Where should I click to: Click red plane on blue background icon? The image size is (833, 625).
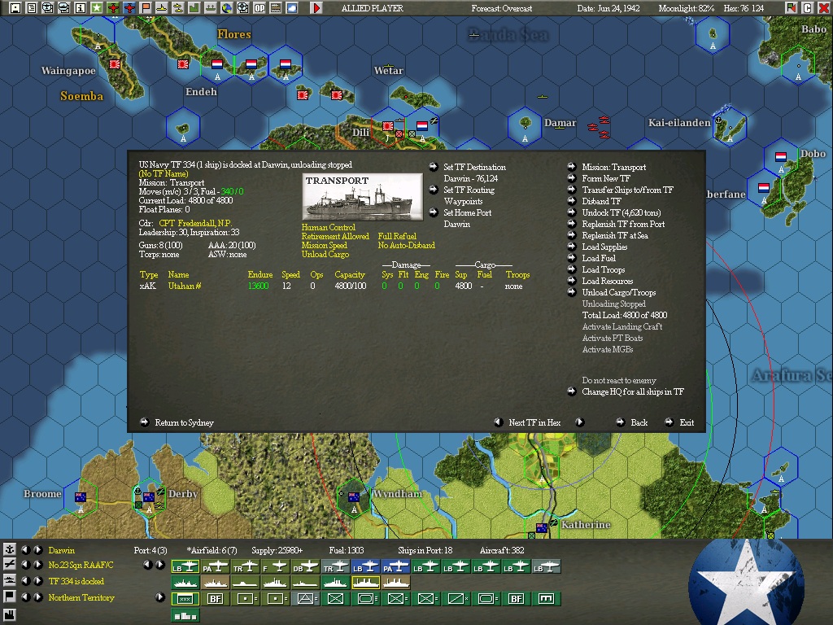point(129,8)
